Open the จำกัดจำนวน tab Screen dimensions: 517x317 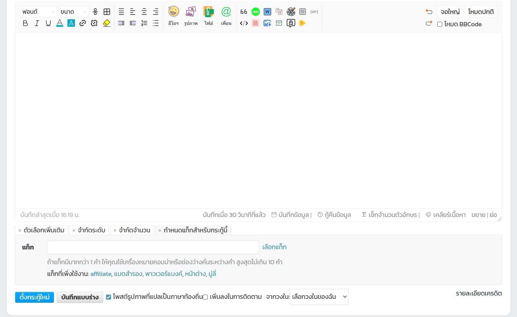point(132,230)
